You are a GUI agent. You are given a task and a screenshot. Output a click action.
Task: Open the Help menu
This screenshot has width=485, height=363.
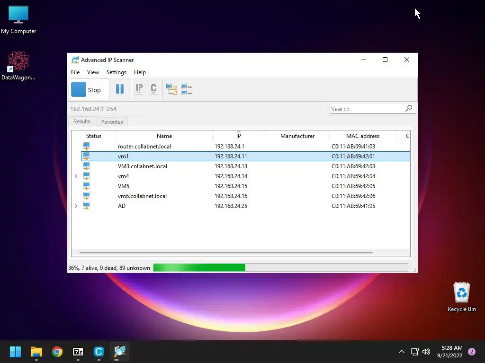(x=140, y=72)
